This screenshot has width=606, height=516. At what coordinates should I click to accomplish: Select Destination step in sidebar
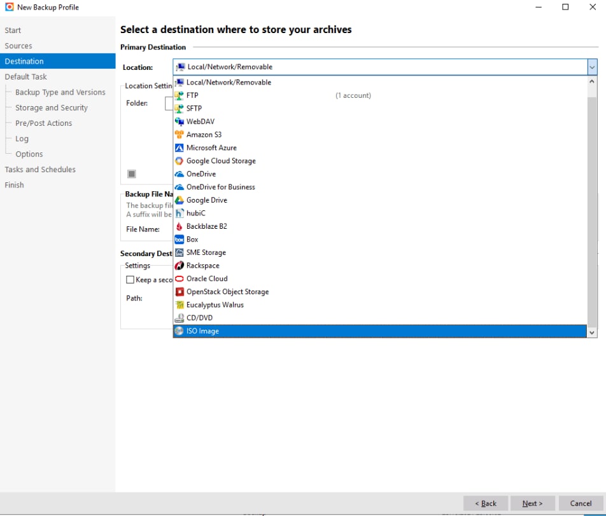(x=57, y=61)
